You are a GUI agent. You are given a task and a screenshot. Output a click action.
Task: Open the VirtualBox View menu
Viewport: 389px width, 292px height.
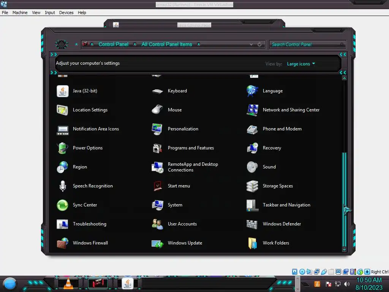36,13
